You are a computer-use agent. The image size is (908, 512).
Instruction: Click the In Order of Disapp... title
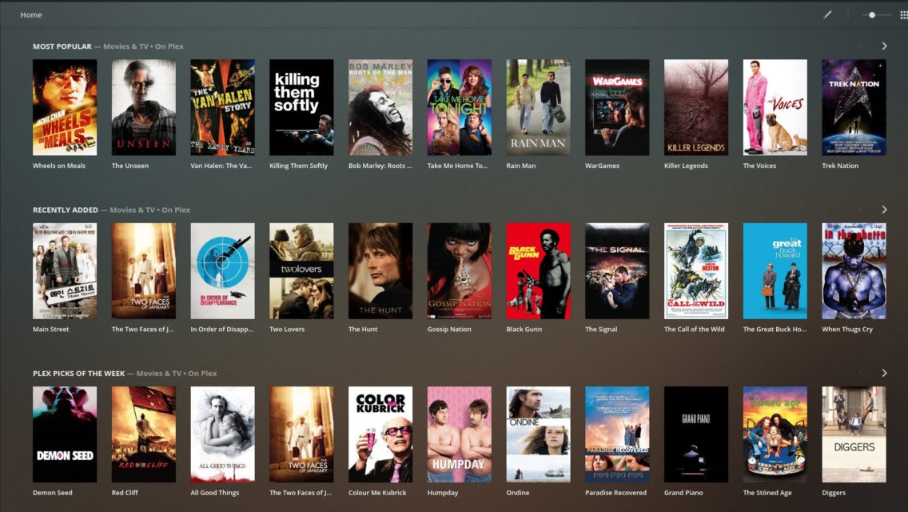[x=221, y=330]
